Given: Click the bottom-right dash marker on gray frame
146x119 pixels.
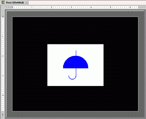Looking at the screenshot, I should click(130, 115).
